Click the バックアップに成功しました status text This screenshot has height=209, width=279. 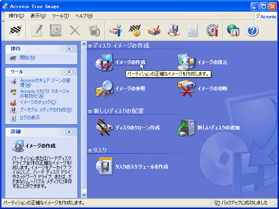244,203
